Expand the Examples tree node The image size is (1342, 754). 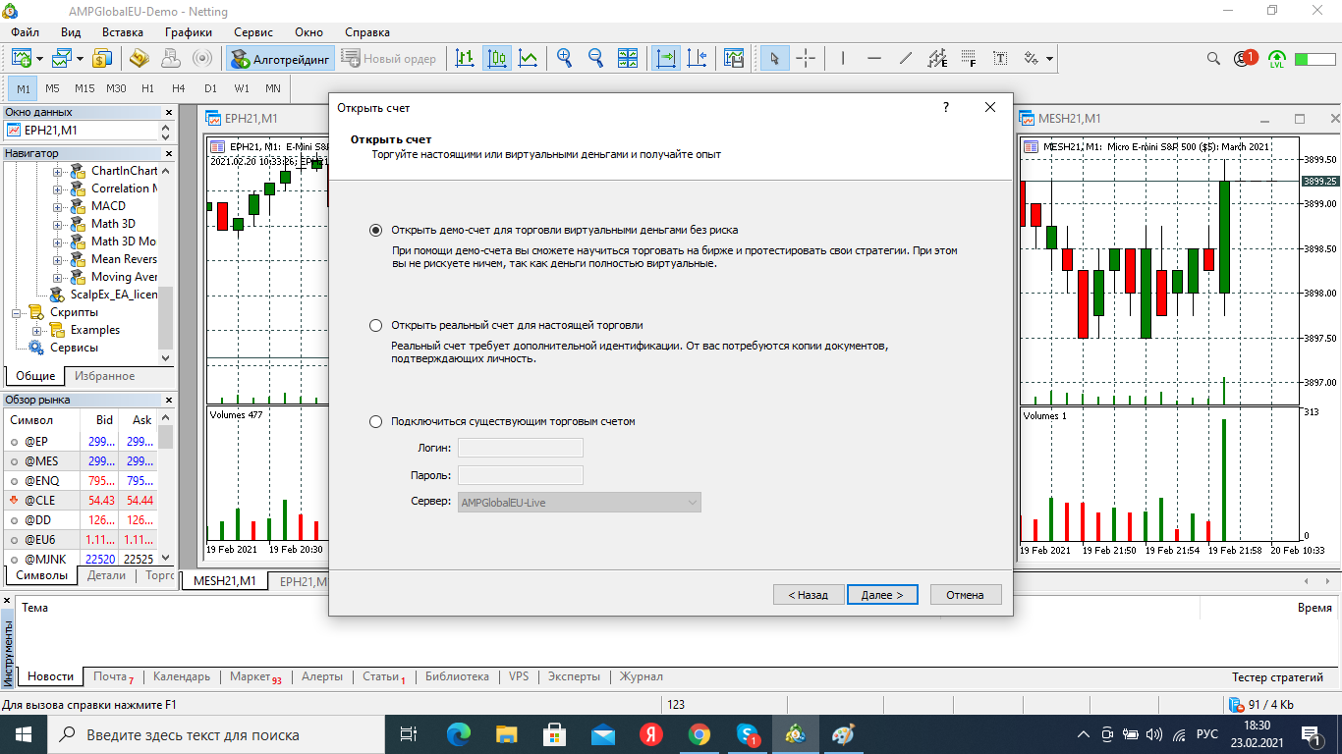pos(37,330)
